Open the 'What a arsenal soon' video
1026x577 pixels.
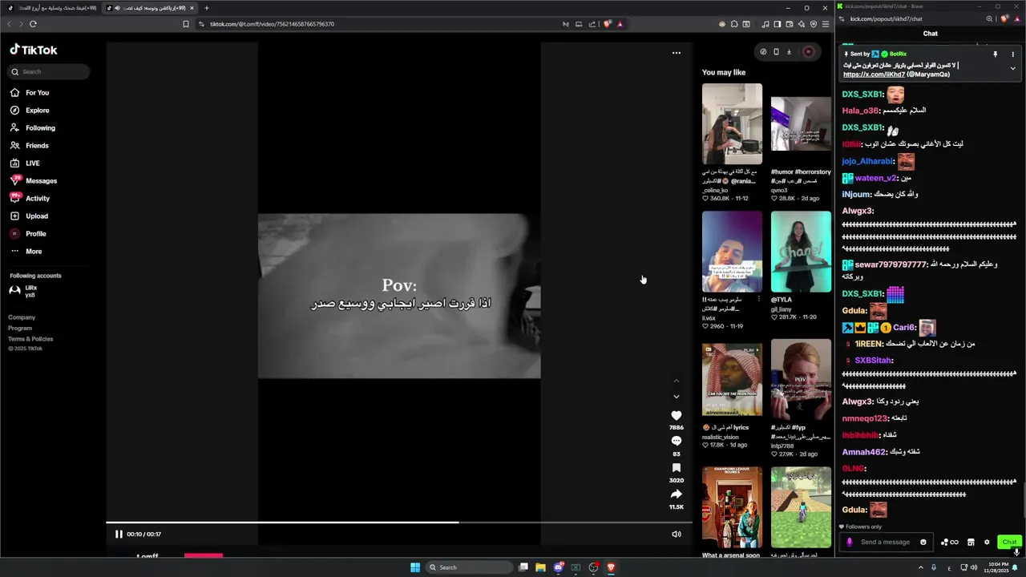[732, 507]
